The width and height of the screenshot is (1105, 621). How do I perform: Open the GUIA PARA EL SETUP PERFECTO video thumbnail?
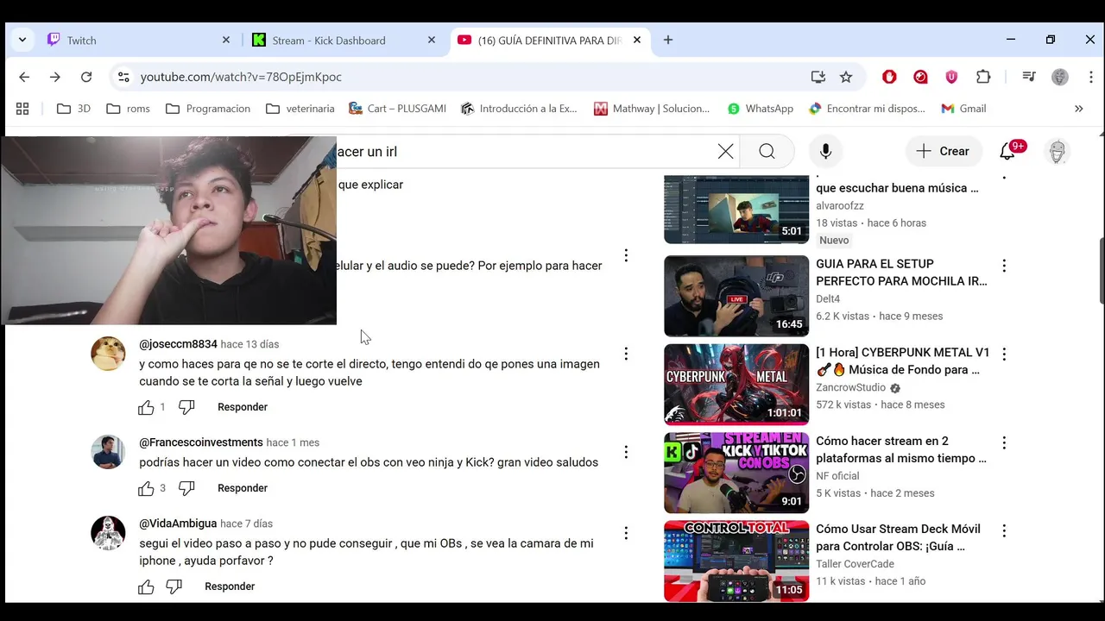coord(736,296)
